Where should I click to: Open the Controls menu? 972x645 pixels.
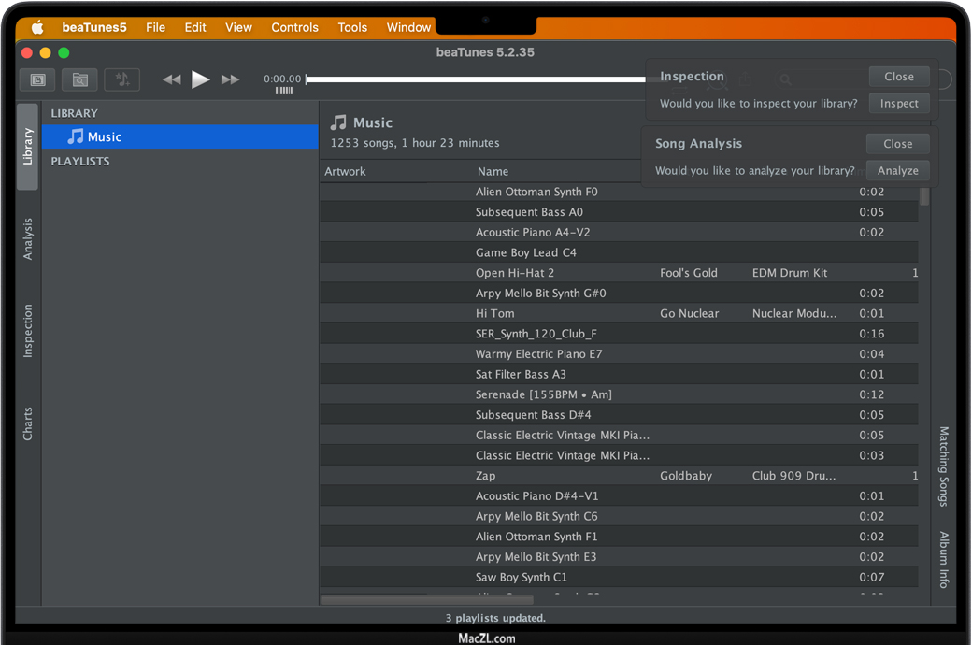point(294,27)
